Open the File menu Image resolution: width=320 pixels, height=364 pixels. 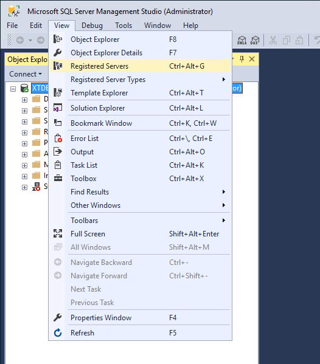click(x=12, y=26)
